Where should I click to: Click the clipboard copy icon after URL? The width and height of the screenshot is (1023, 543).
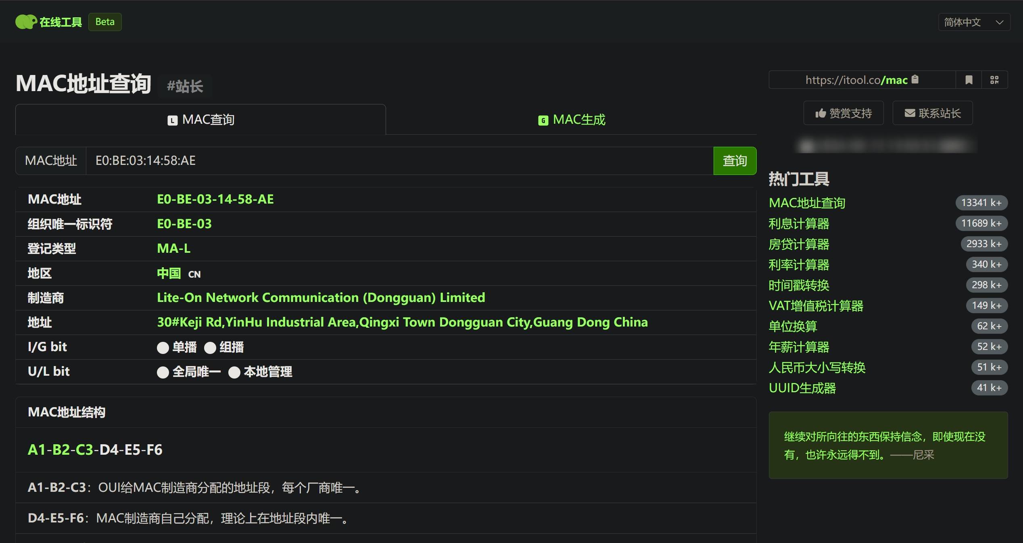point(915,79)
